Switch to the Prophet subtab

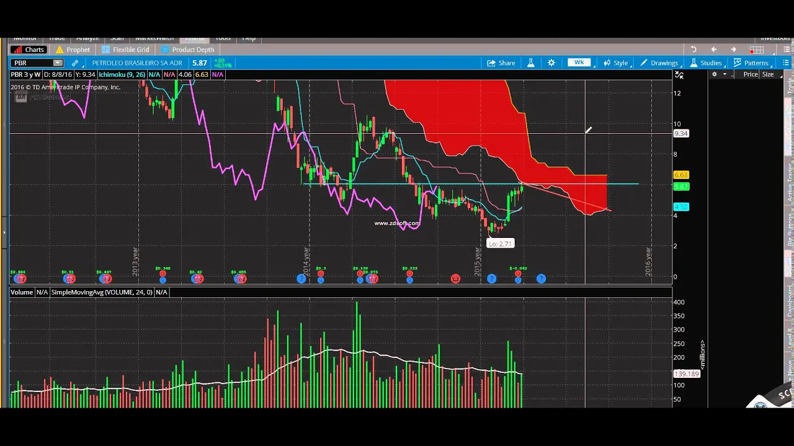coord(73,50)
